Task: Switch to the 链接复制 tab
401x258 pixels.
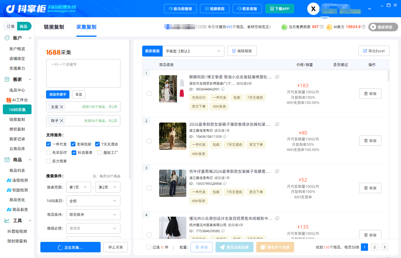Action: [x=54, y=27]
